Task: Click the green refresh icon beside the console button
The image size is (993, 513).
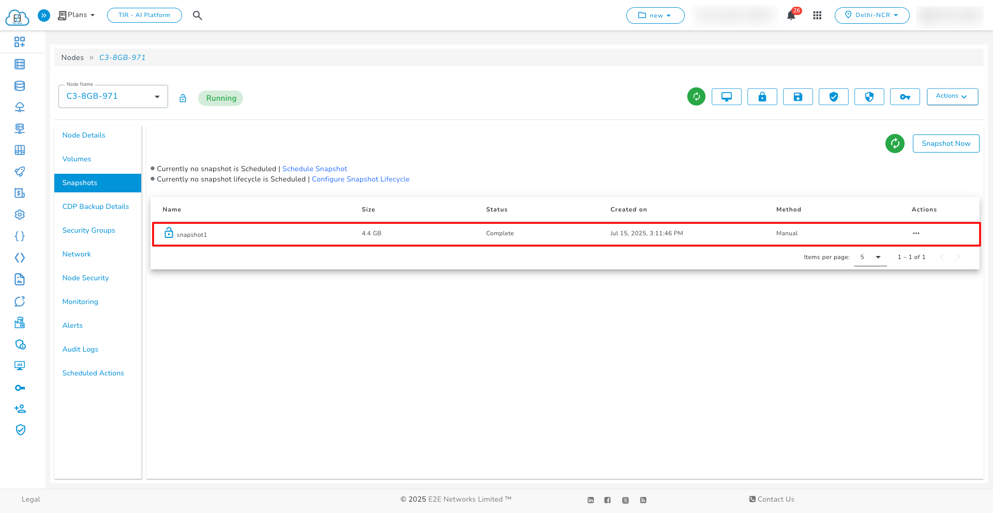Action: [696, 96]
